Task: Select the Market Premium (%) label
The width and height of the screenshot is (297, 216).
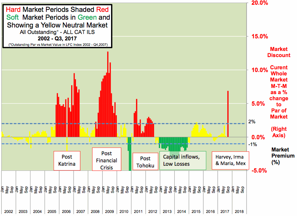Action: click(x=280, y=156)
